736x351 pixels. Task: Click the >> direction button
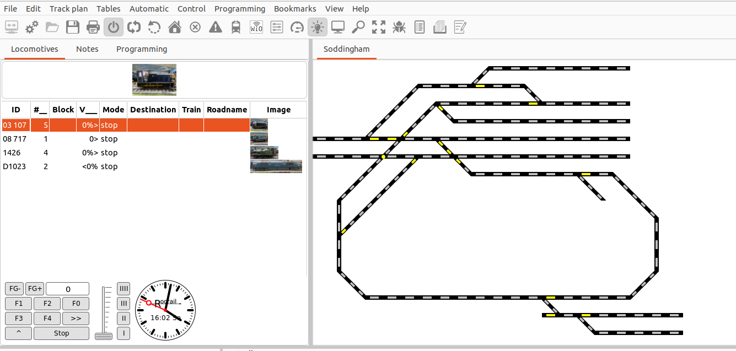click(x=76, y=318)
